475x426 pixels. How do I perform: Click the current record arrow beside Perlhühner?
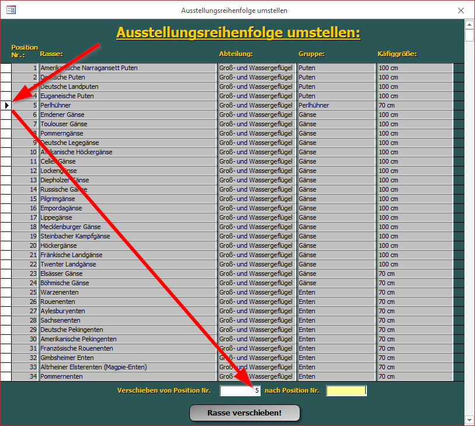(6, 105)
